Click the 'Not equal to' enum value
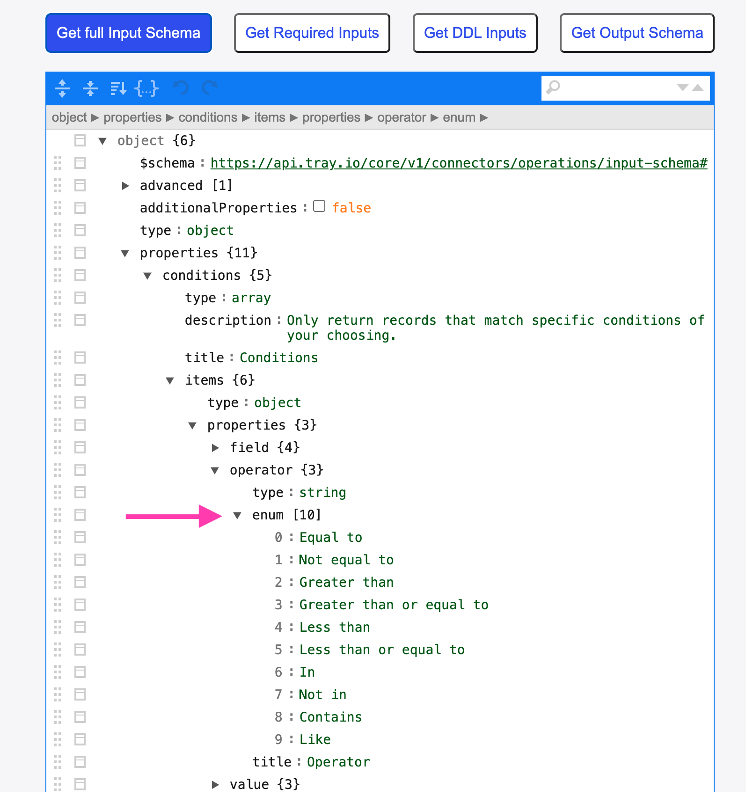 click(x=346, y=560)
